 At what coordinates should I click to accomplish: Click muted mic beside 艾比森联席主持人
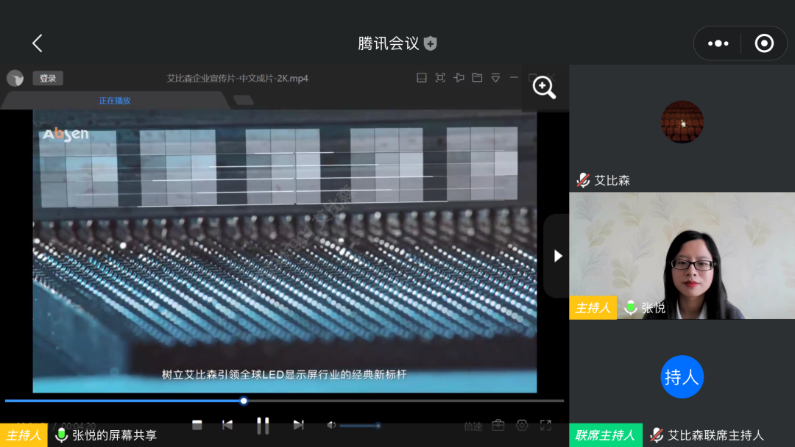tap(657, 435)
